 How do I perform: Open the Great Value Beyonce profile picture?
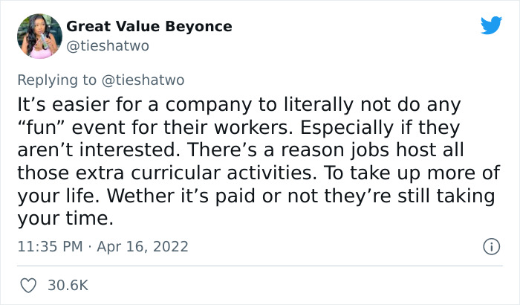39,36
